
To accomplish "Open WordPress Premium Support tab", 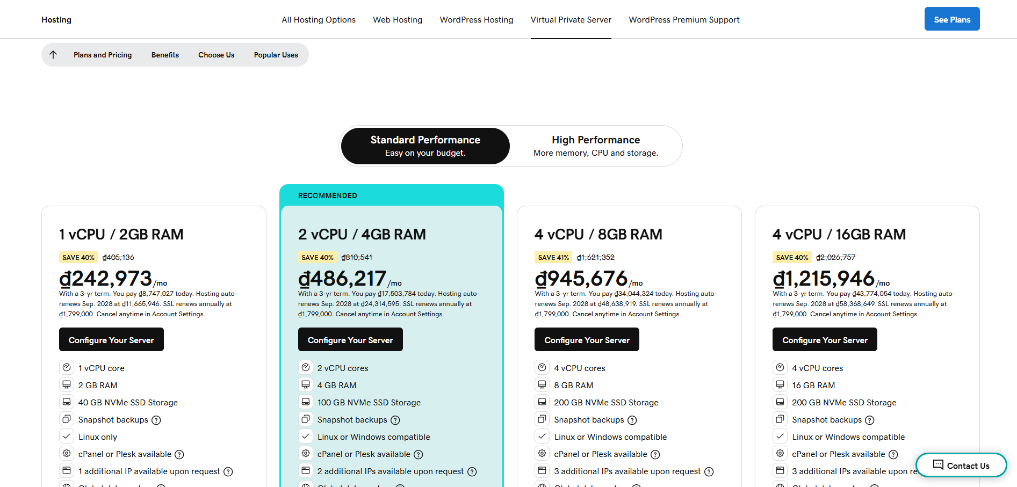I will click(684, 20).
